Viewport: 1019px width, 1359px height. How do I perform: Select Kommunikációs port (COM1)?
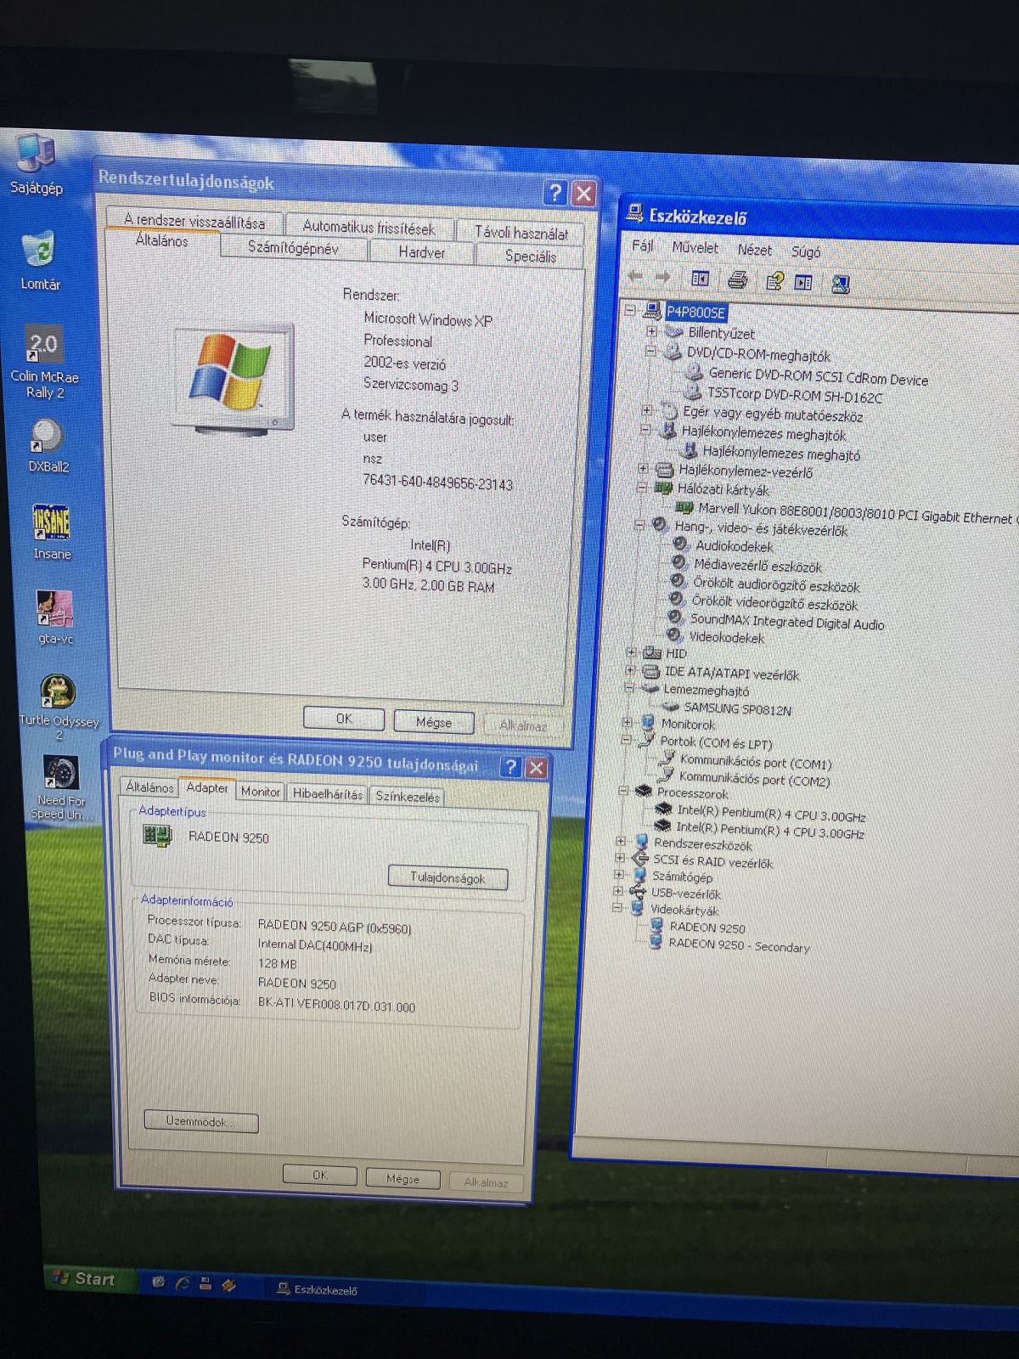point(756,763)
